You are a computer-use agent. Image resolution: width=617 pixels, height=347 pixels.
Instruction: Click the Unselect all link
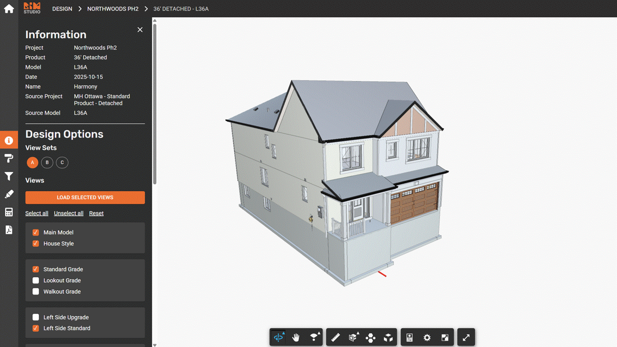click(x=68, y=213)
